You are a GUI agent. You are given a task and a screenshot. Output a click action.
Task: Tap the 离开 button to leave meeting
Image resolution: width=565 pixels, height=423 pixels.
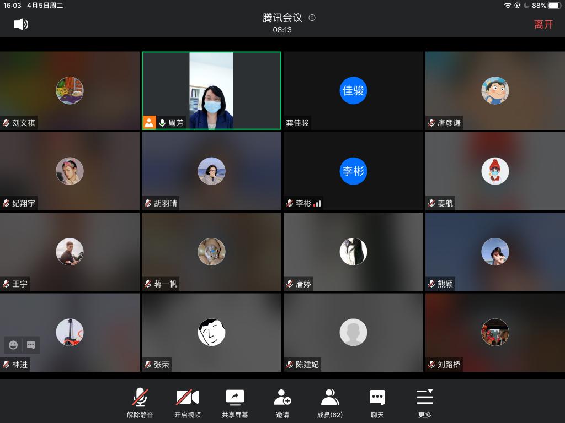click(x=544, y=24)
